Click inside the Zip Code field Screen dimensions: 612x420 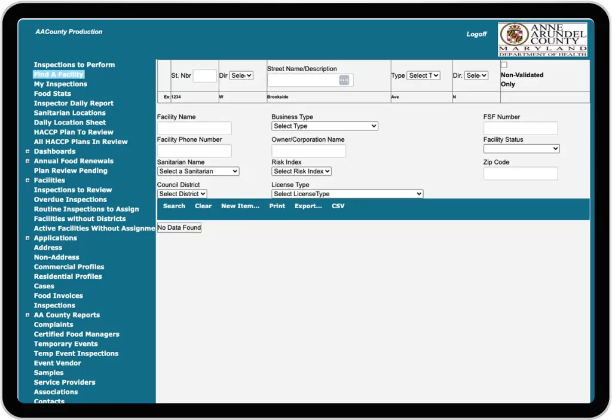[x=521, y=174]
